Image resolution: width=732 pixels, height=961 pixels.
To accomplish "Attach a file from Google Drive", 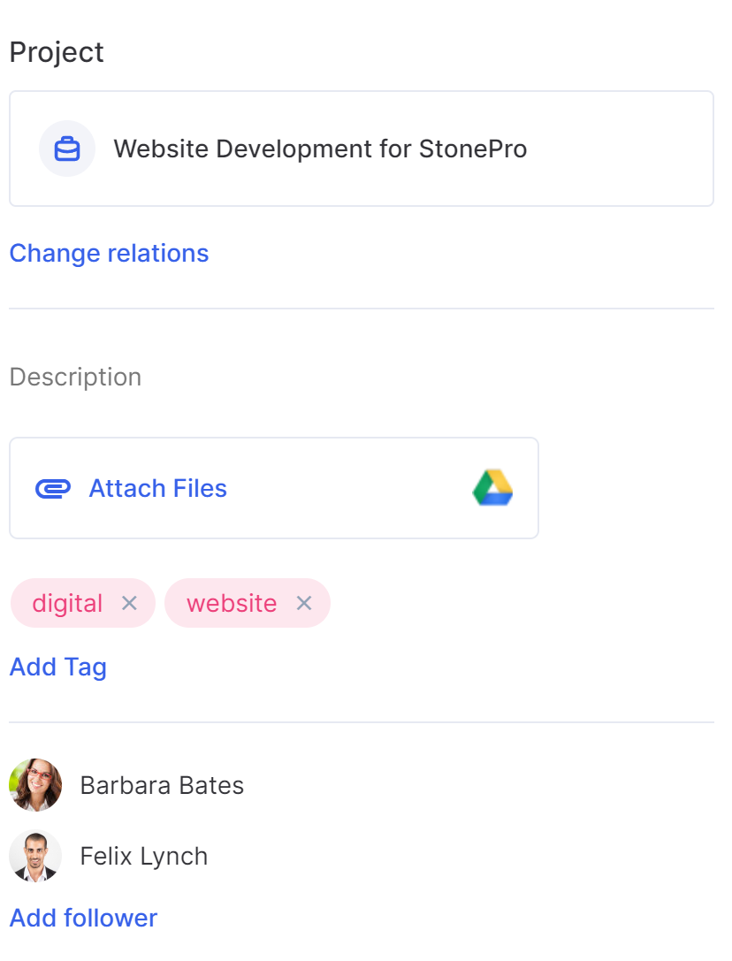I will click(x=493, y=488).
